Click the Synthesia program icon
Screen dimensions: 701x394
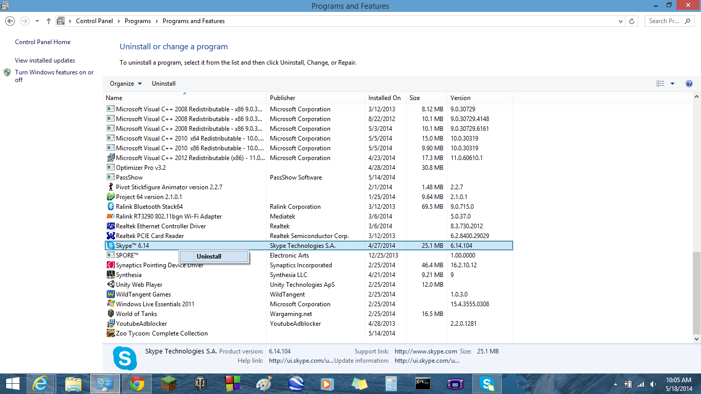click(111, 275)
